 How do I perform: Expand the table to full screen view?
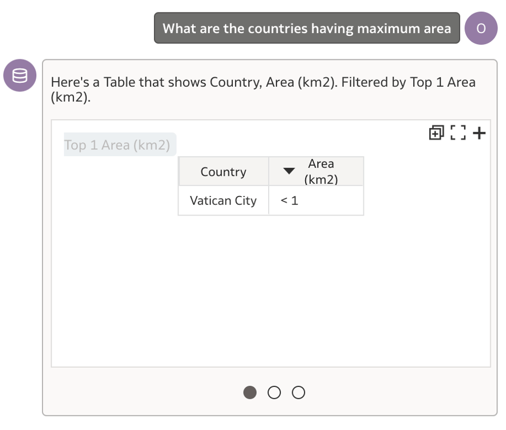[459, 133]
